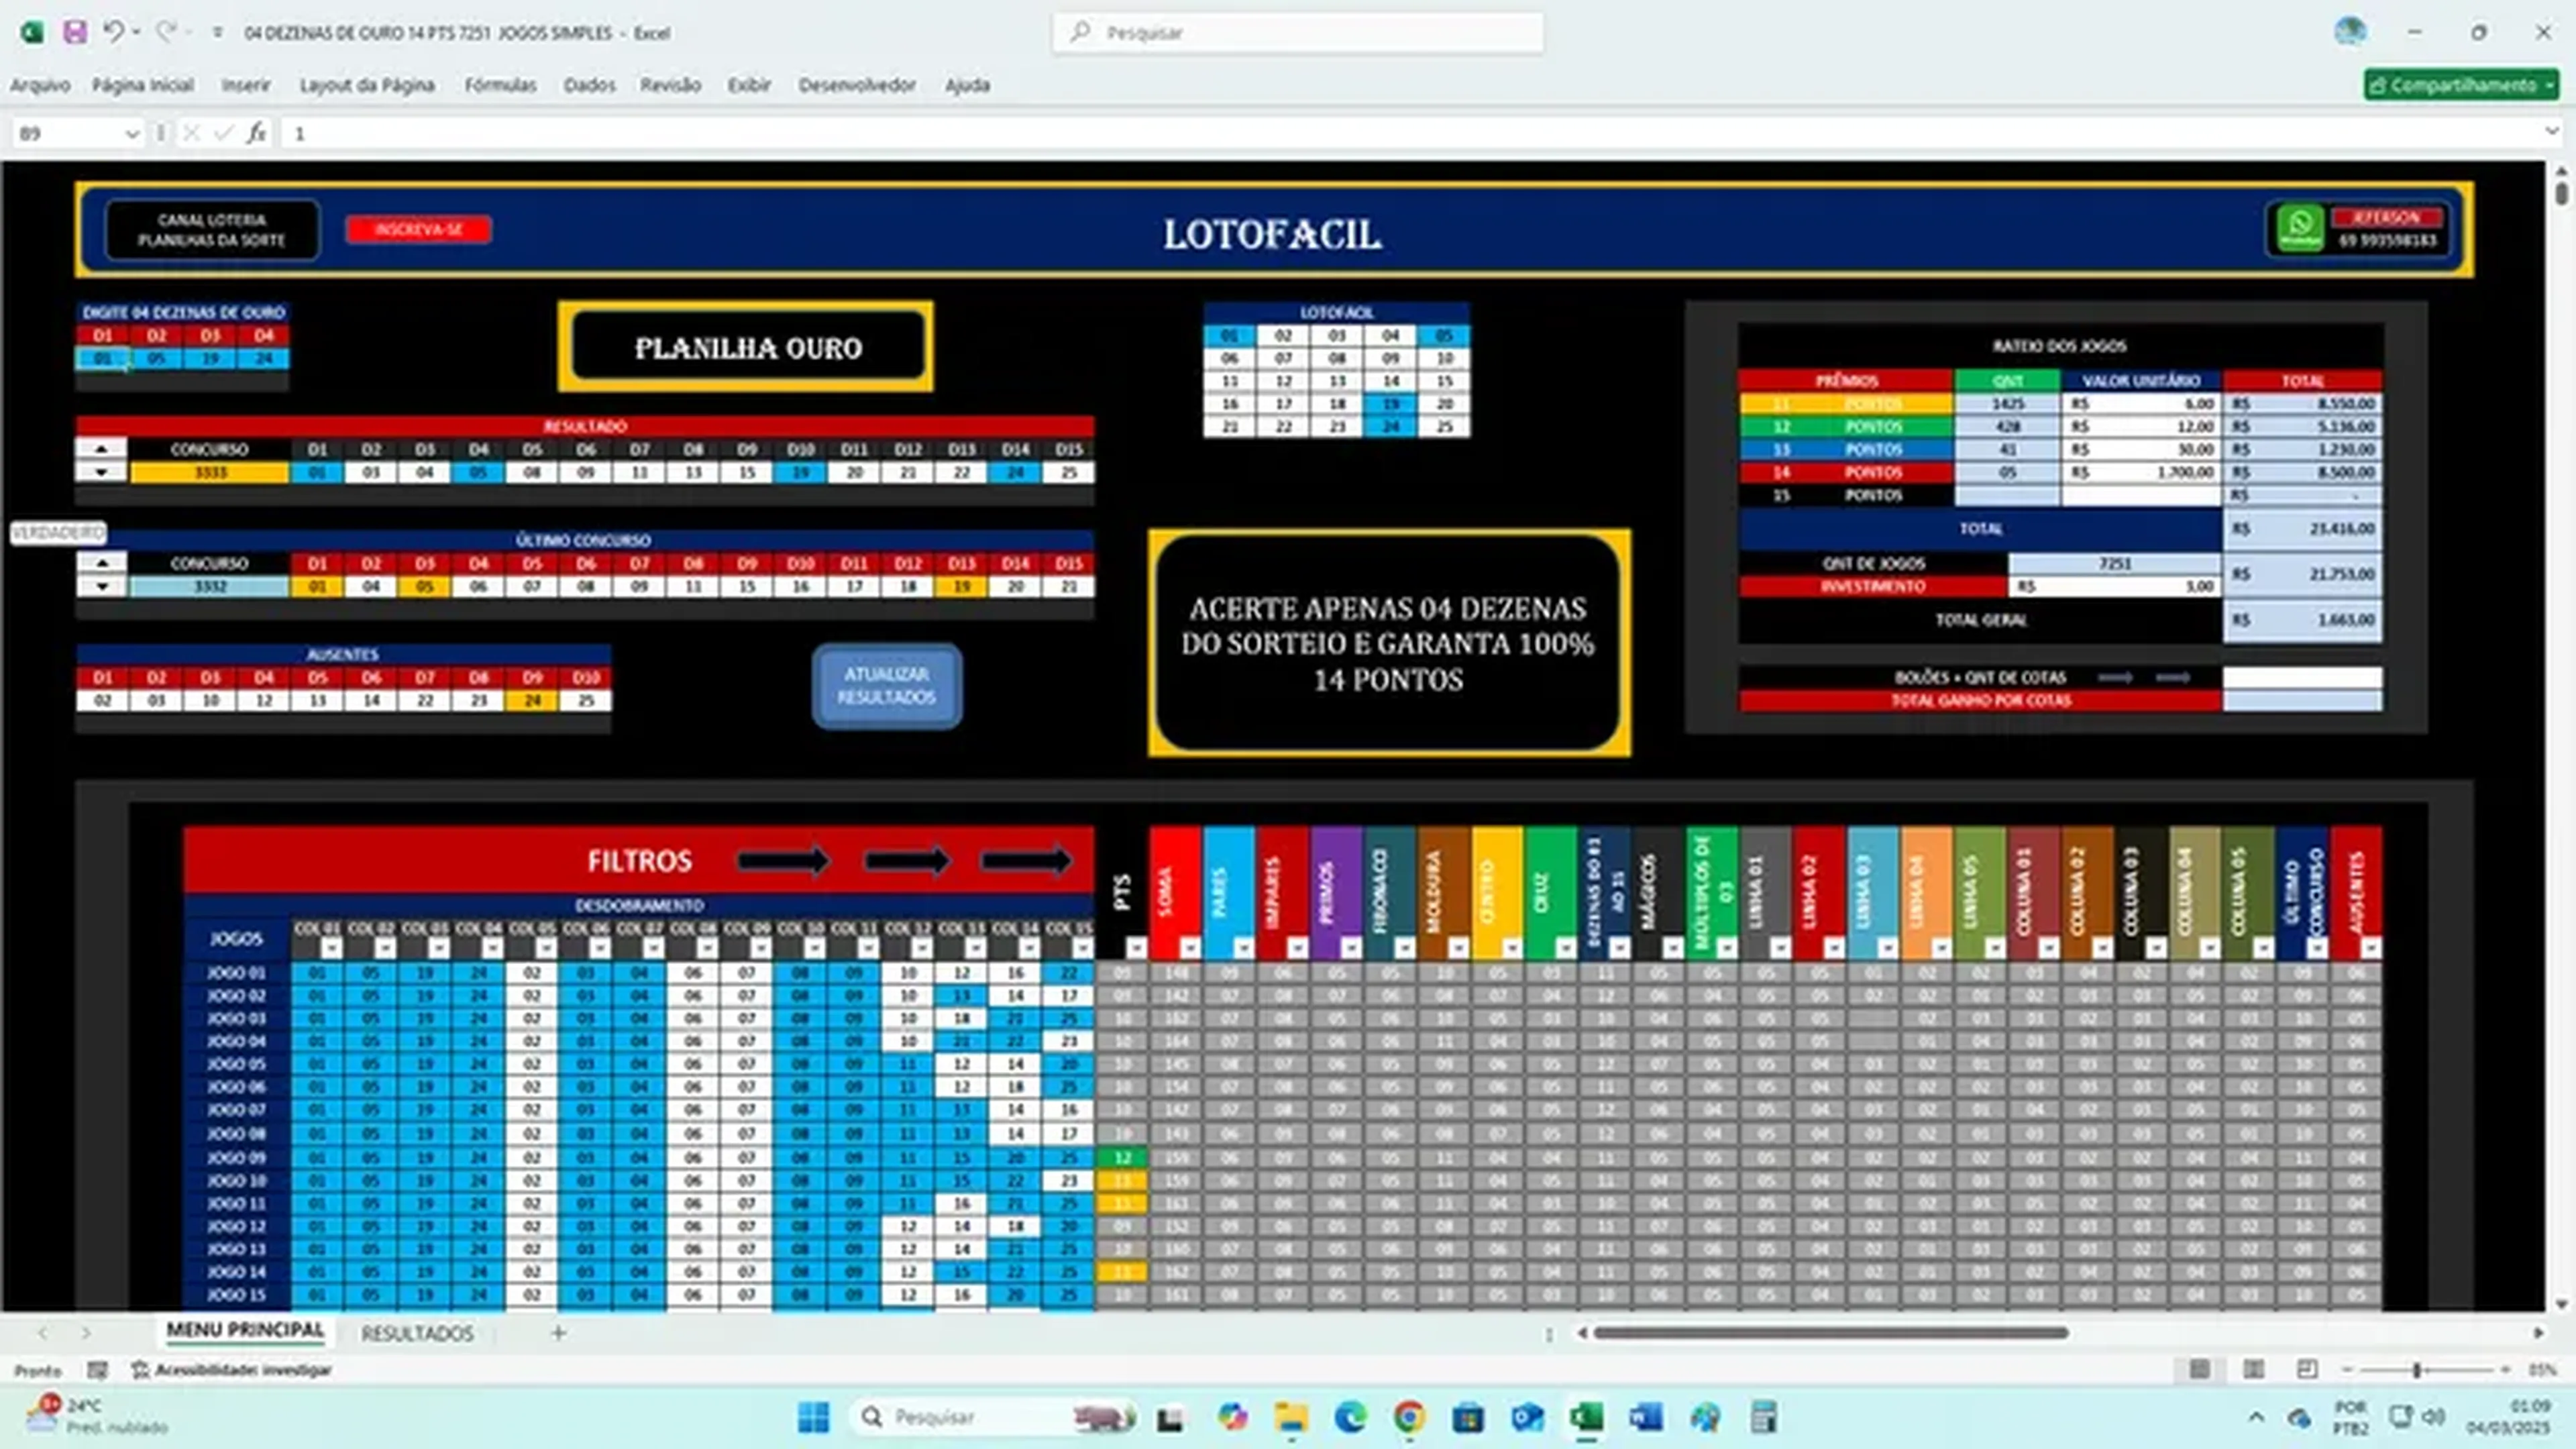Click the Insert Function fx icon
Screen dimensions: 2576x1449
(x=257, y=133)
